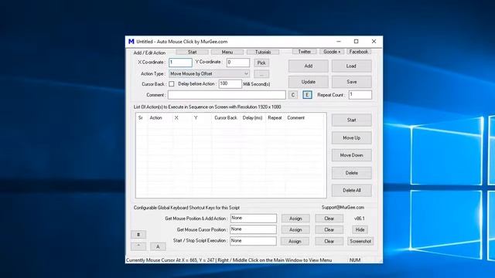Focus the X Co-ordinate input field
This screenshot has height=278, width=495.
point(180,63)
